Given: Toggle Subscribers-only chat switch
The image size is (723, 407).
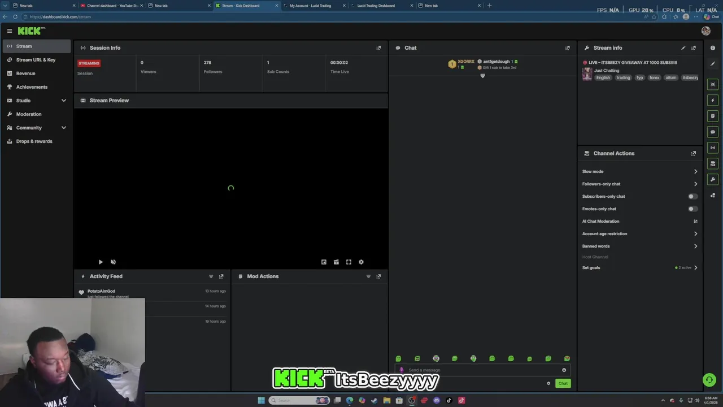Looking at the screenshot, I should click(692, 196).
